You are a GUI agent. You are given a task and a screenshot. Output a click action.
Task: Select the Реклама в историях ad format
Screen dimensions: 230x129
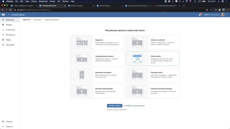coord(97,75)
